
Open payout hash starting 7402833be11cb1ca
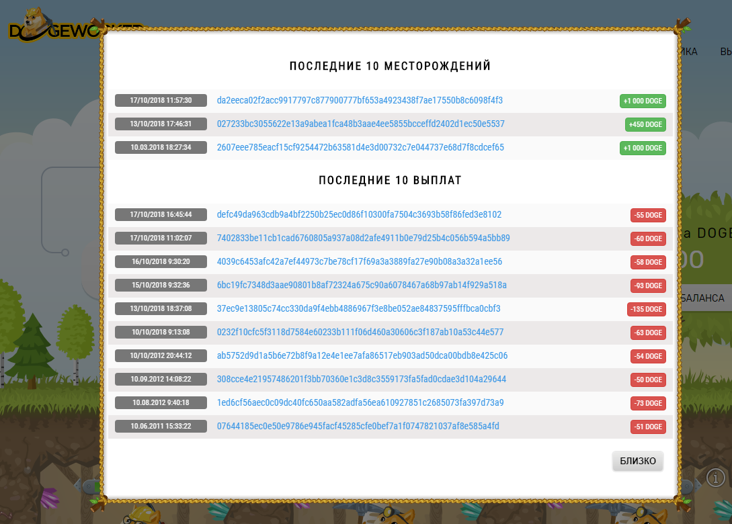tap(363, 238)
